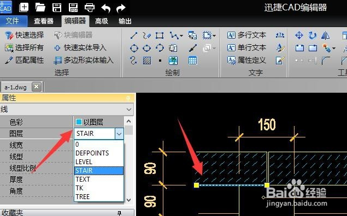Select the Circle drawing tool
The width and height of the screenshot is (347, 216).
pos(134,48)
